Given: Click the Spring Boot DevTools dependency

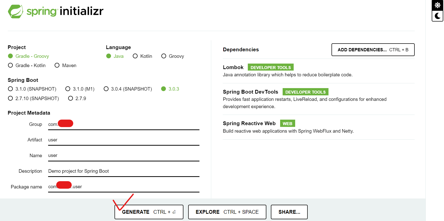Looking at the screenshot, I should [319, 99].
